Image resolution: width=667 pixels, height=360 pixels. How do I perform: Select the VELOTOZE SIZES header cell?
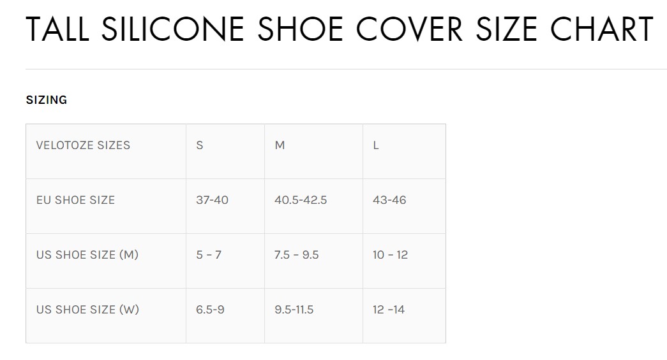[x=83, y=145]
